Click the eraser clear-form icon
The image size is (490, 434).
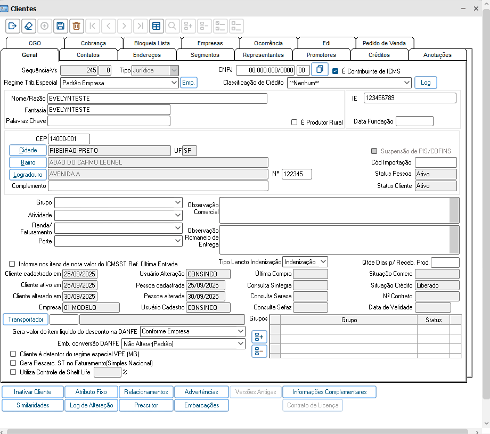(29, 26)
